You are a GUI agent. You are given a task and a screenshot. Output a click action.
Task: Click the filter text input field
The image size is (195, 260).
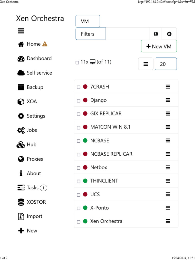(x=127, y=34)
